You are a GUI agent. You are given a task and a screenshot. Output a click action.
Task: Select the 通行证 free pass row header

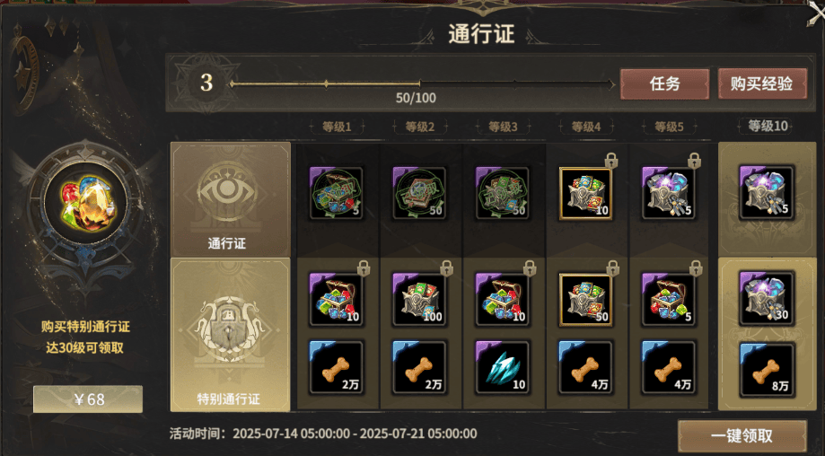click(231, 199)
